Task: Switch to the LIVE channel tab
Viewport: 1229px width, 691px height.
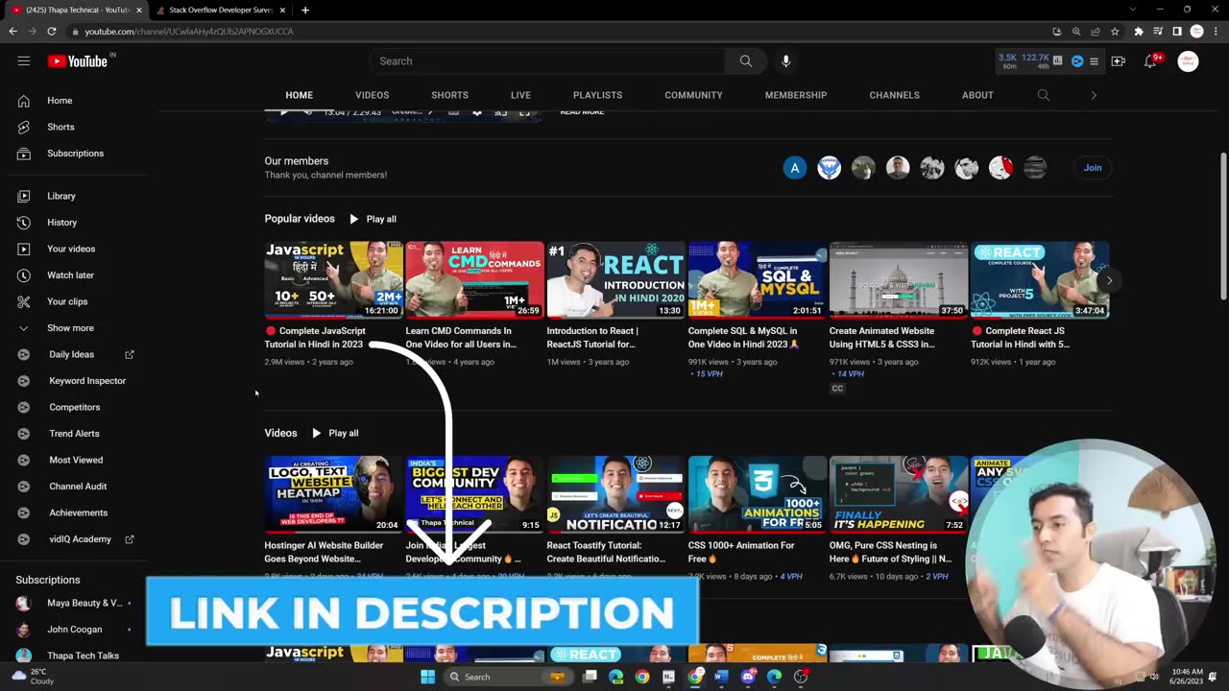Action: coord(520,95)
